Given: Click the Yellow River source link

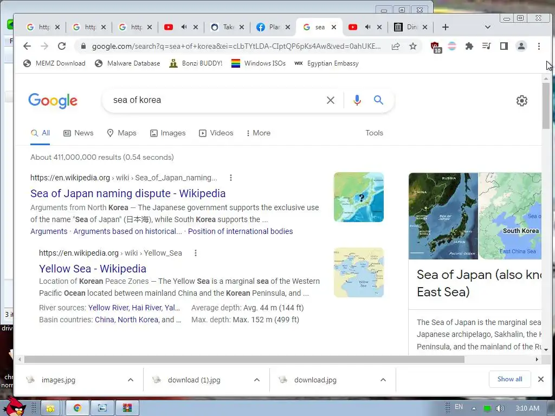Looking at the screenshot, I should click(x=108, y=308).
